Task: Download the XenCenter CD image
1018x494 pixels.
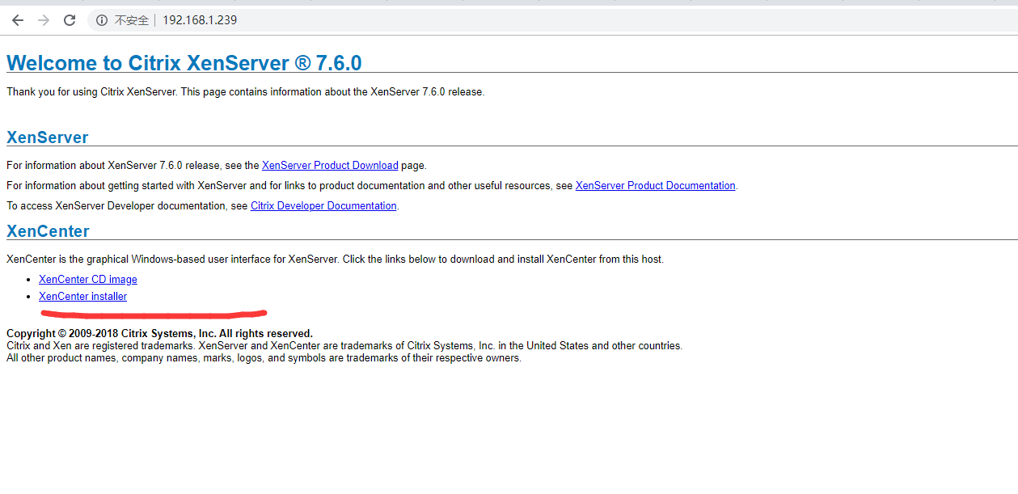Action: pos(88,280)
